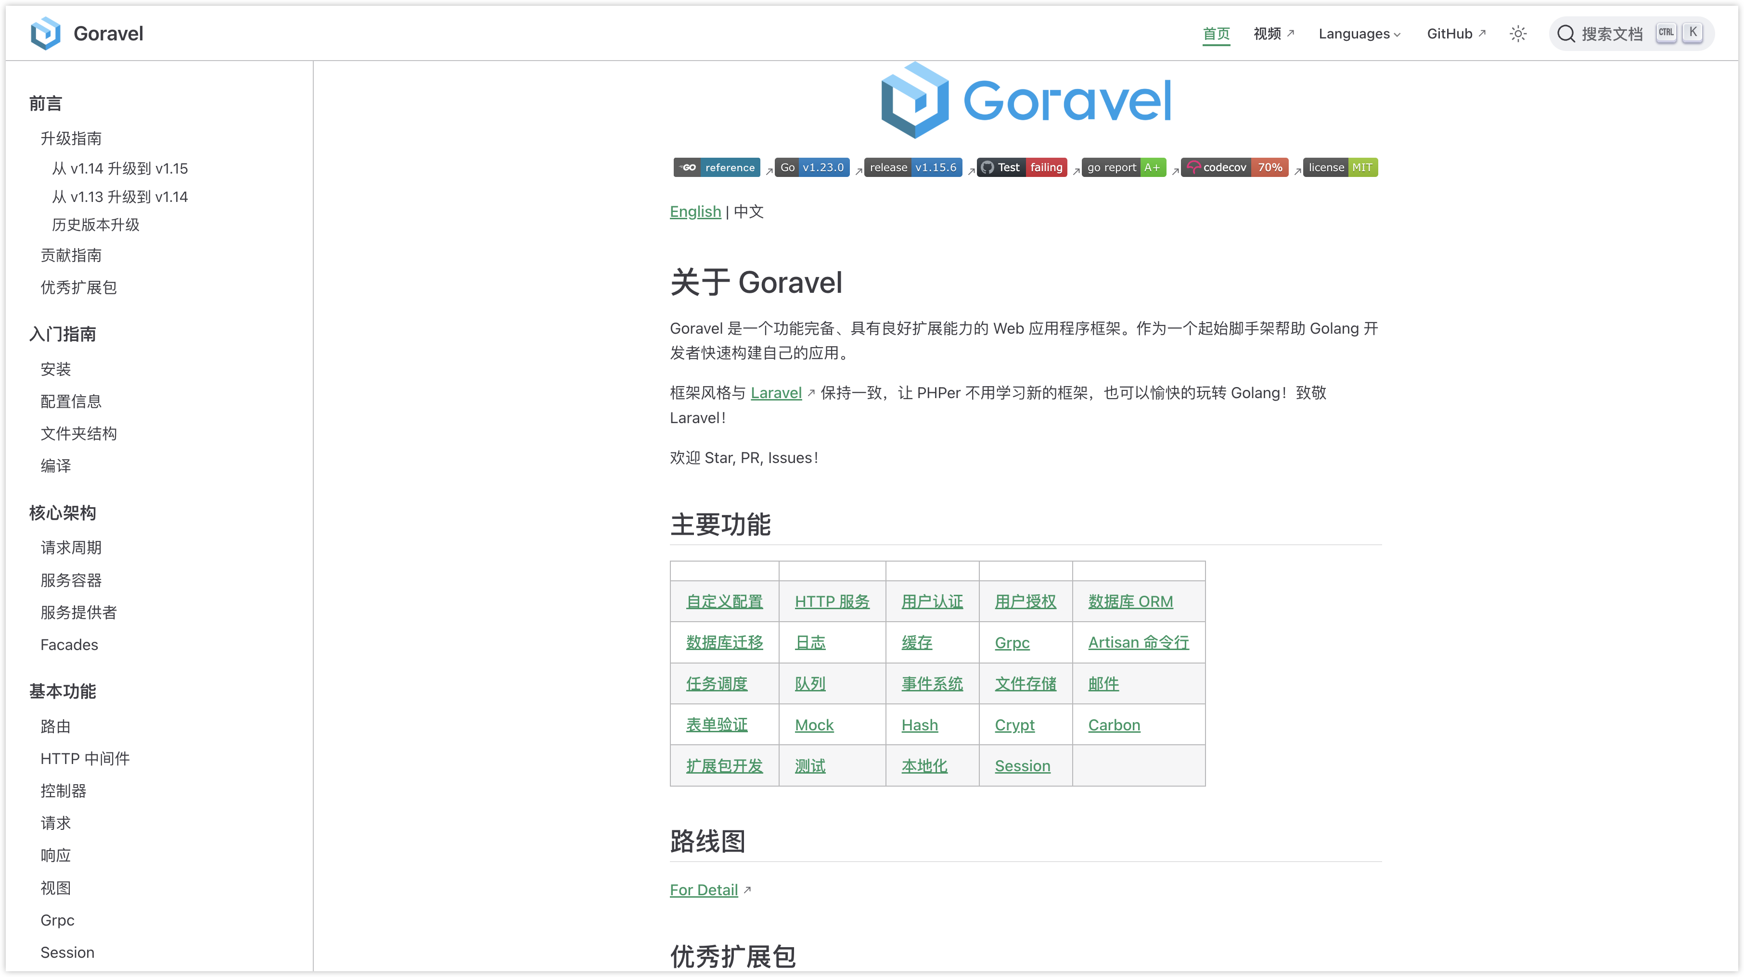The width and height of the screenshot is (1744, 977).
Task: Open the Mock feature link
Action: tap(814, 725)
